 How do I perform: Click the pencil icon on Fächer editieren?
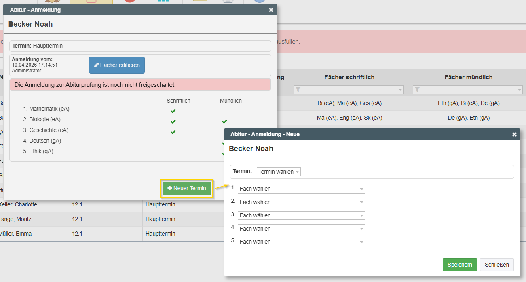[96, 65]
